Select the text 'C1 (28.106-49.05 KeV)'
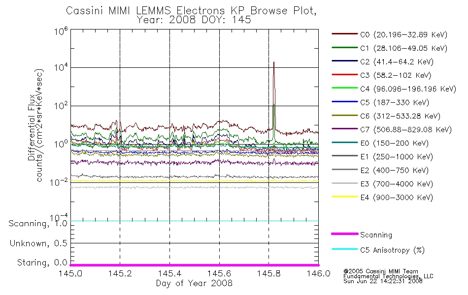This screenshot has width=468, height=295. (404, 48)
